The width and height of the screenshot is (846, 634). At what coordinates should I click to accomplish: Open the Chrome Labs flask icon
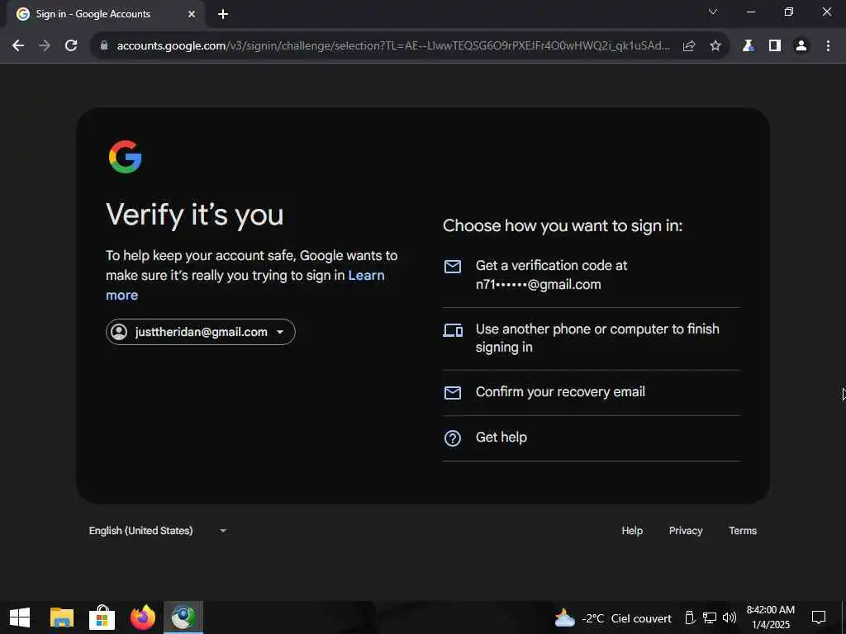(x=748, y=46)
